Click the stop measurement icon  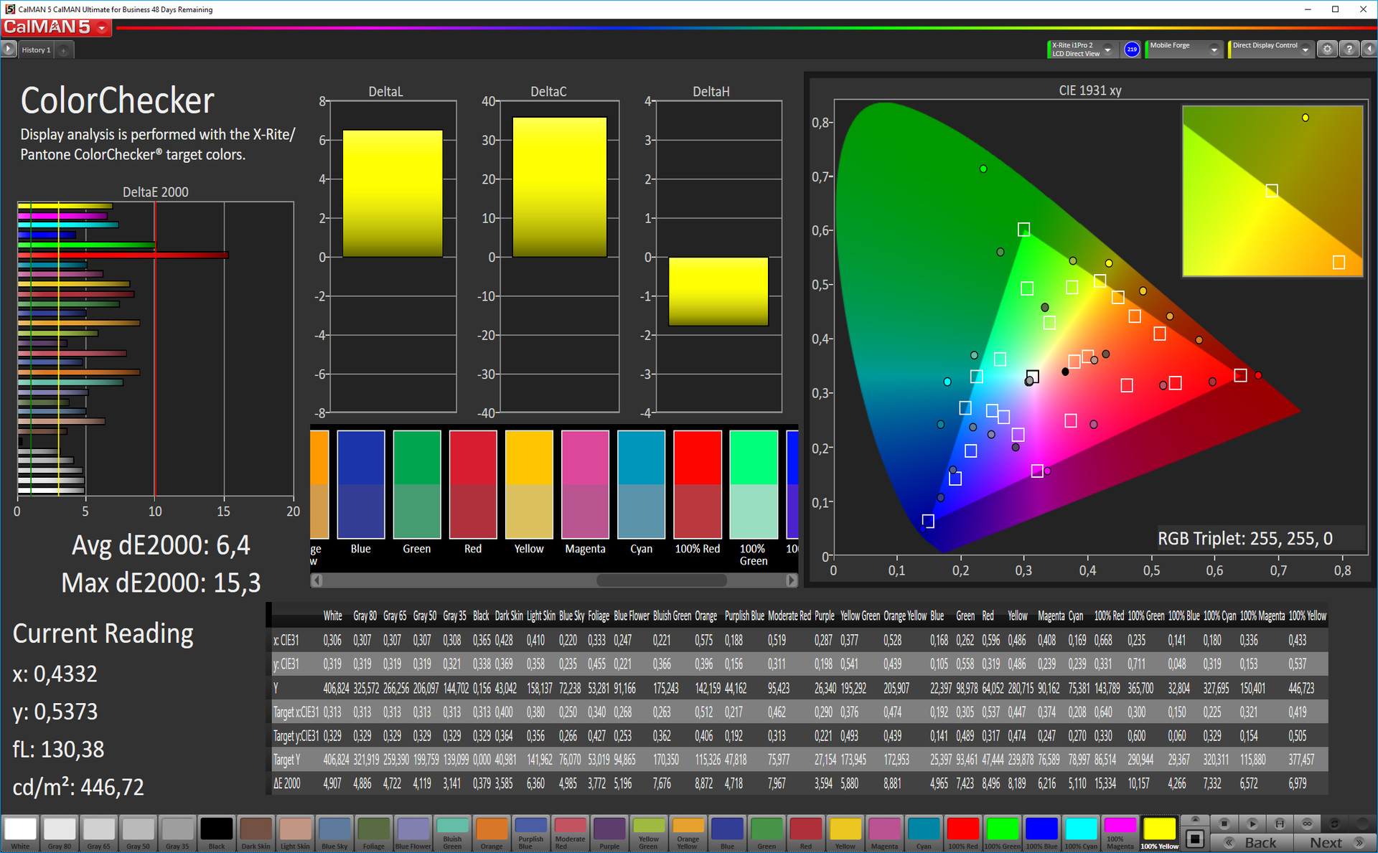1224,824
